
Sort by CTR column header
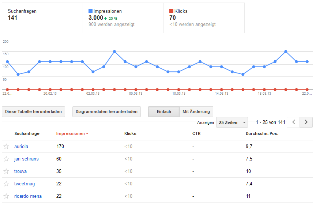point(196,133)
